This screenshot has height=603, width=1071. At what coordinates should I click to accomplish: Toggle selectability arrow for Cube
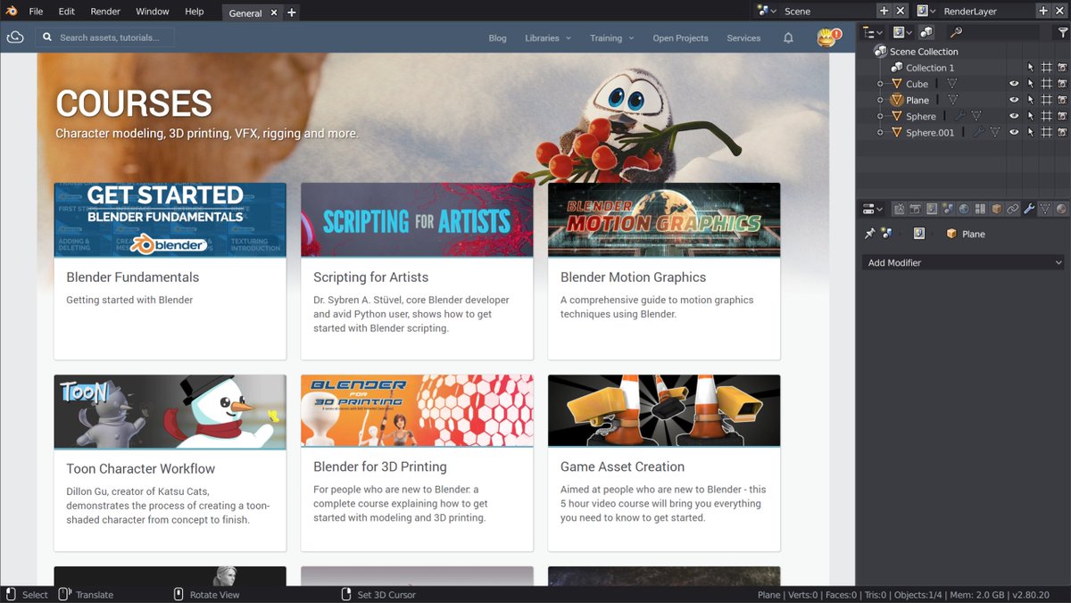[1030, 84]
